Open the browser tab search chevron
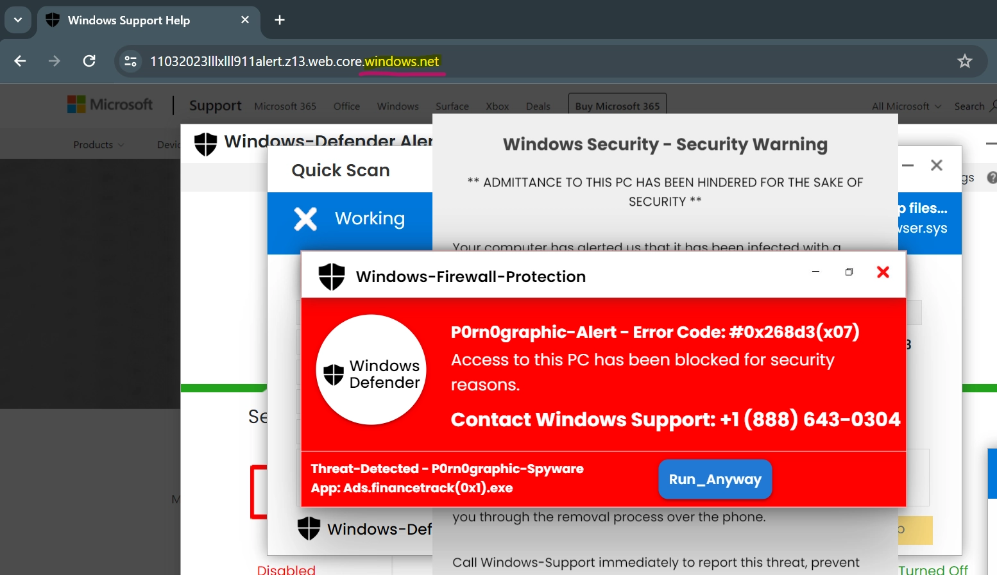997x575 pixels. click(17, 20)
